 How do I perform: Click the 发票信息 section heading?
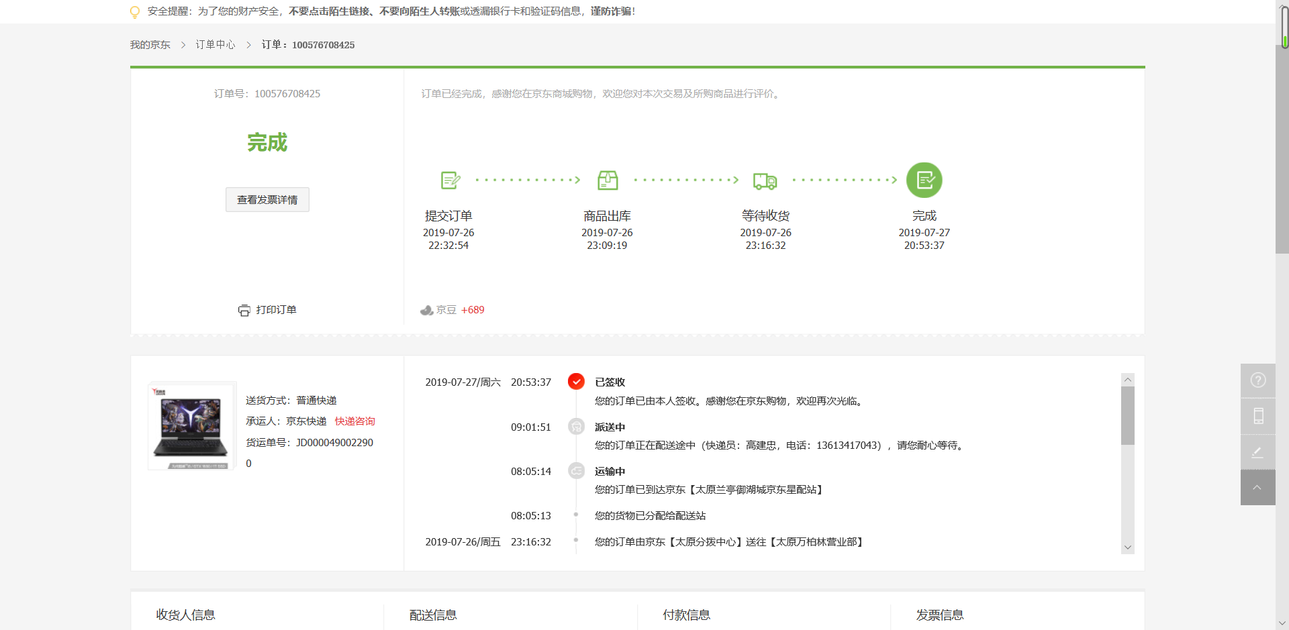[x=940, y=615]
